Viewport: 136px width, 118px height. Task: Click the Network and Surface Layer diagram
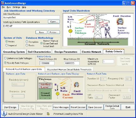[x=61, y=88]
